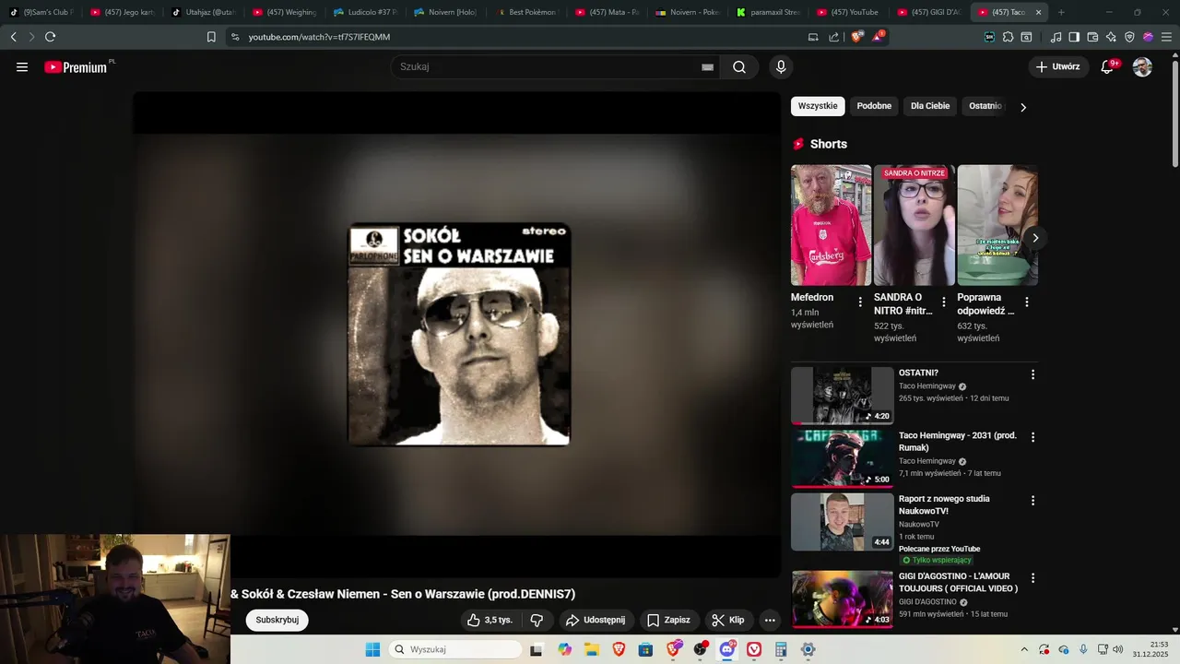The image size is (1180, 664).
Task: Open the Brave VPN shield icon
Action: tap(1129, 37)
